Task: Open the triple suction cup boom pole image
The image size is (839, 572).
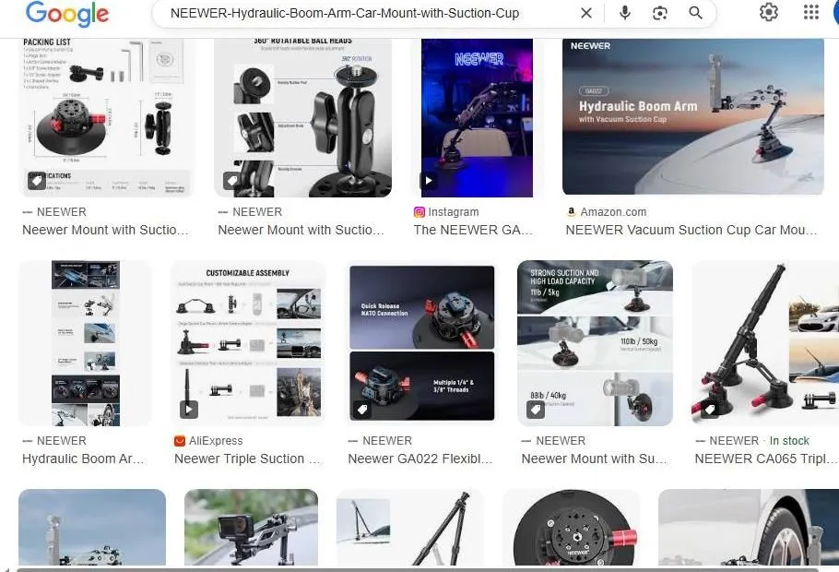Action: tap(765, 343)
